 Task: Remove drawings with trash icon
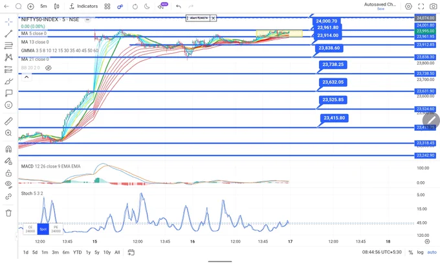pos(8,213)
